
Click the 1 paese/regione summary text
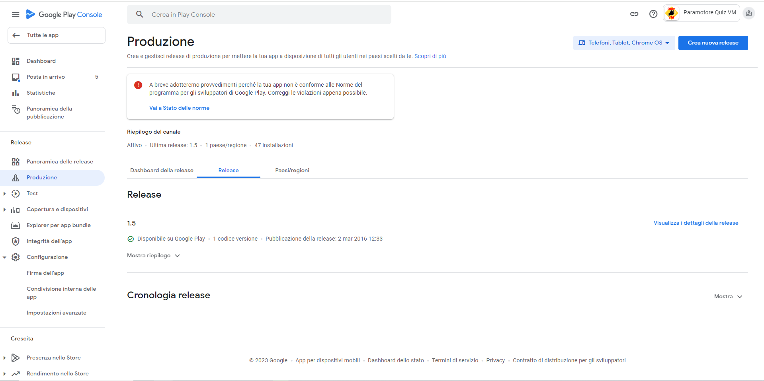point(226,146)
